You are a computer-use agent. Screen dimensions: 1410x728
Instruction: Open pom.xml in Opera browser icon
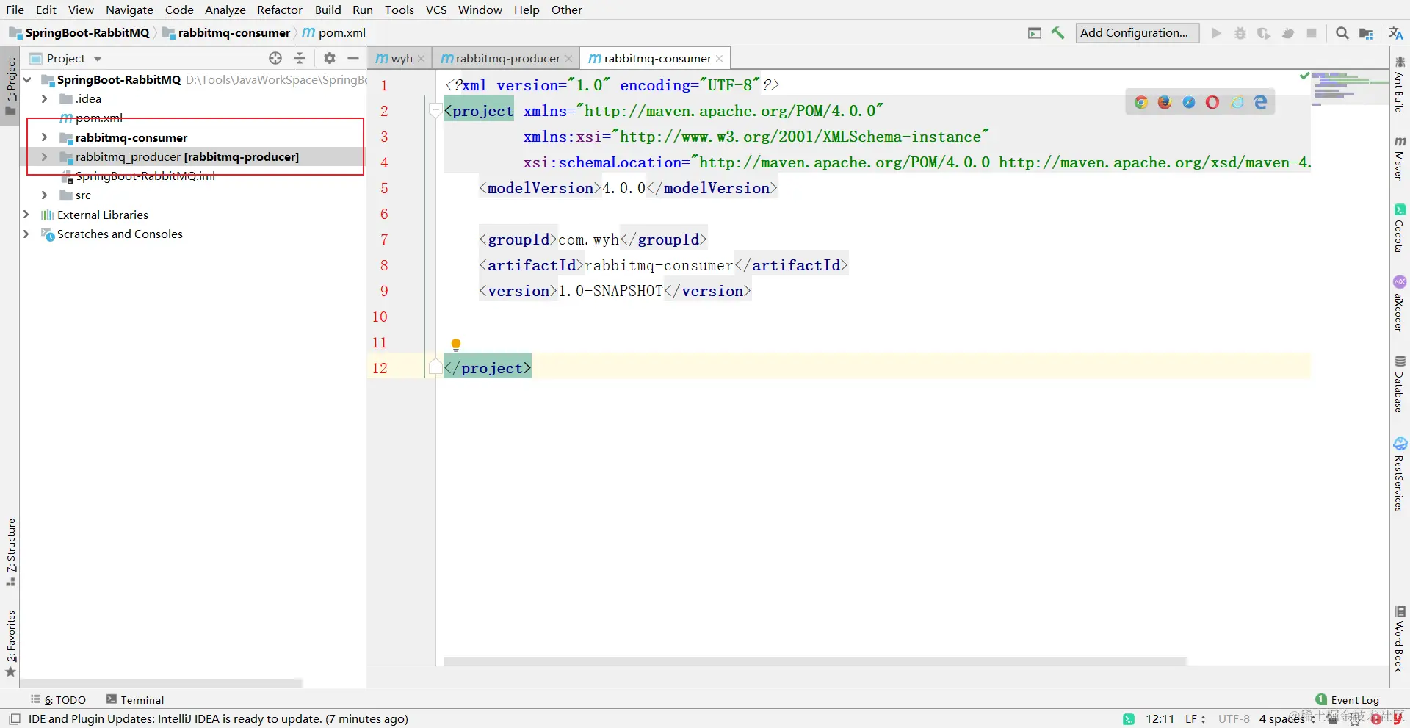pos(1212,102)
